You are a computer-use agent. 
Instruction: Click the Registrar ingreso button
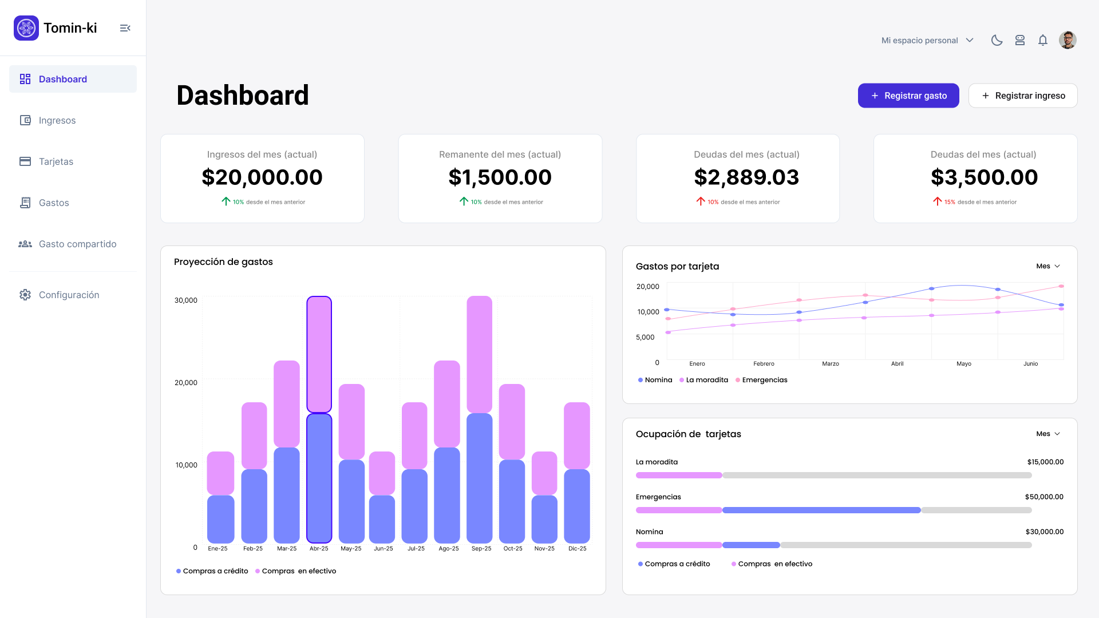coord(1023,96)
